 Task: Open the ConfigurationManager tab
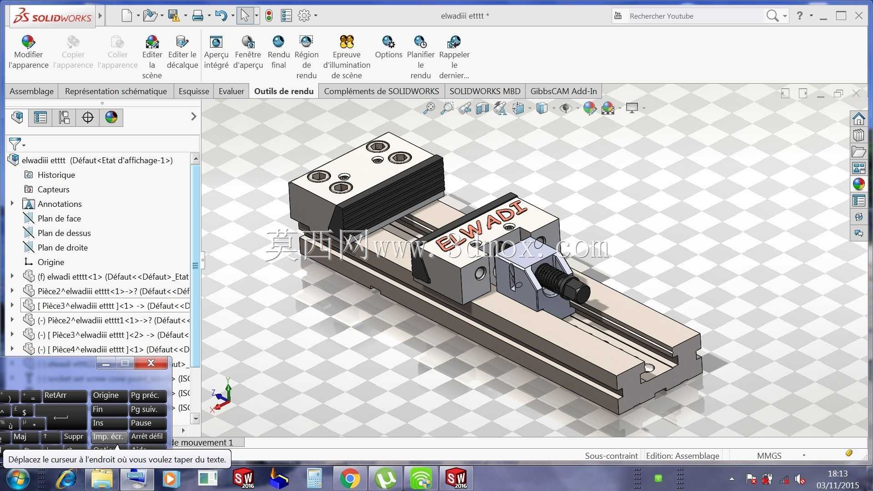(64, 117)
